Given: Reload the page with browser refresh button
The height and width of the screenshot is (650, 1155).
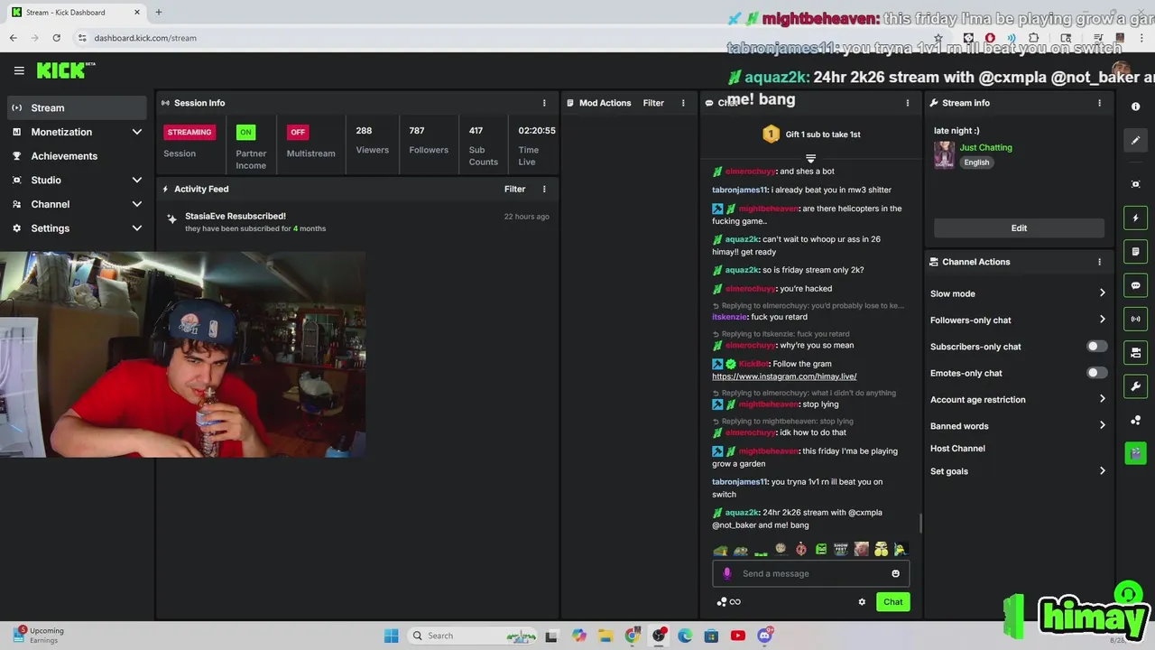Looking at the screenshot, I should coord(56,38).
